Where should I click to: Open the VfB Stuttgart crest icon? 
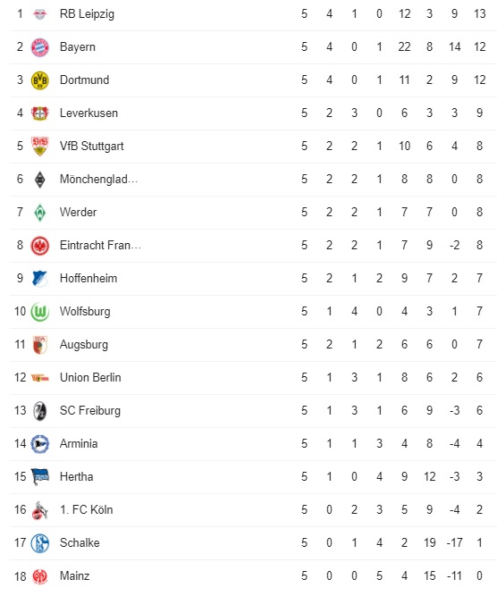click(x=40, y=147)
